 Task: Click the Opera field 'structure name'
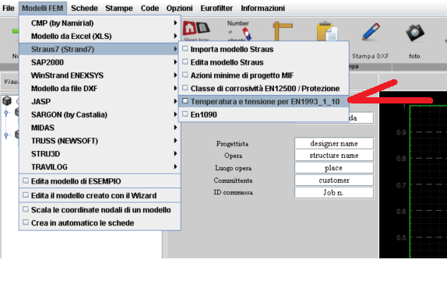[334, 156]
